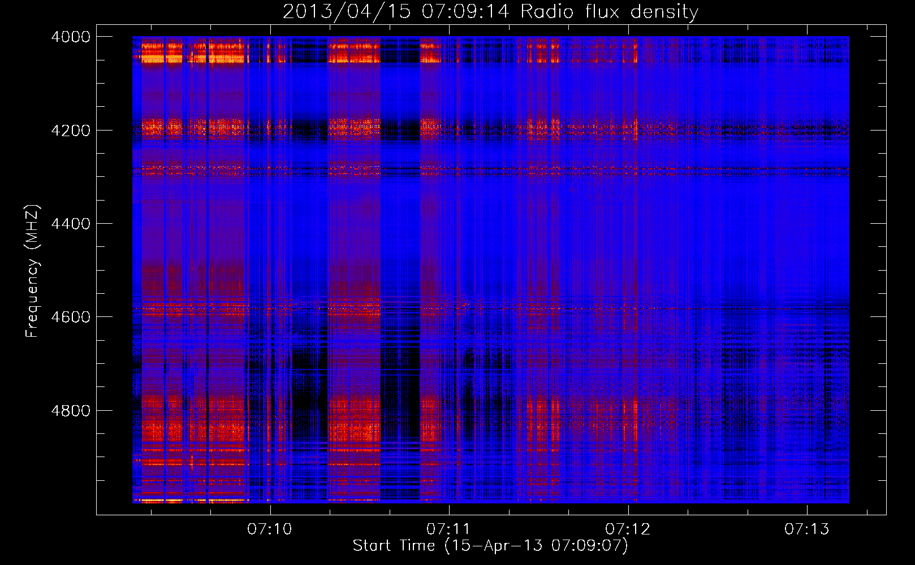Click the 07:13 time axis label
915x565 pixels.
click(807, 529)
